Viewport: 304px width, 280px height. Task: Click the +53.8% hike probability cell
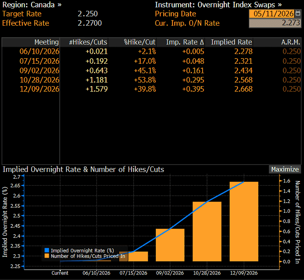[x=145, y=80]
